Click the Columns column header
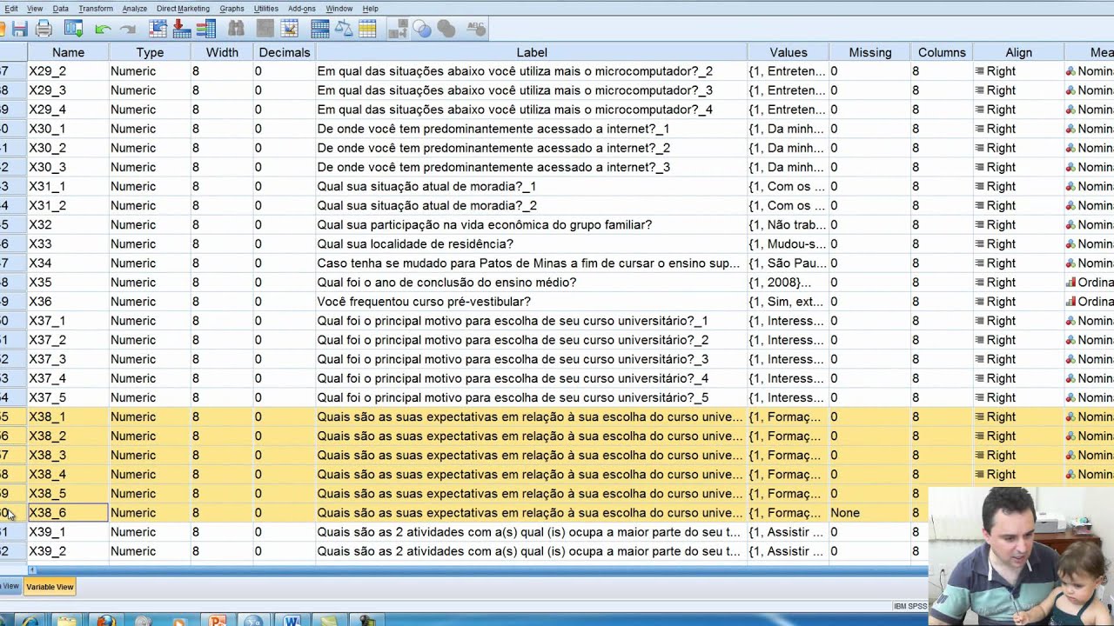 (x=942, y=52)
